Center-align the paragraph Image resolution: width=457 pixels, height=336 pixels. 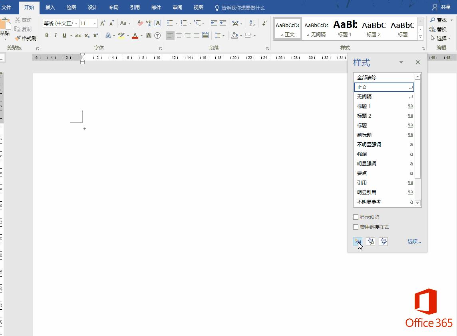pos(179,35)
